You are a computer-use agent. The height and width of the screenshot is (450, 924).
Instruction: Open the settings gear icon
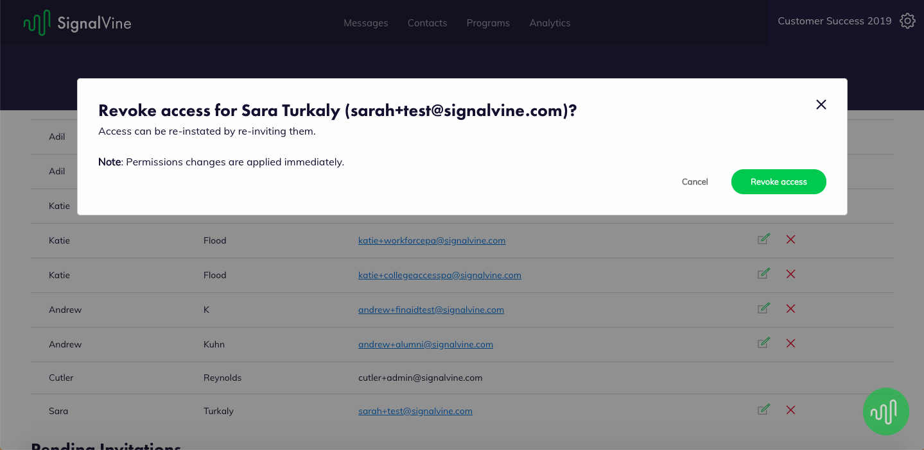907,21
